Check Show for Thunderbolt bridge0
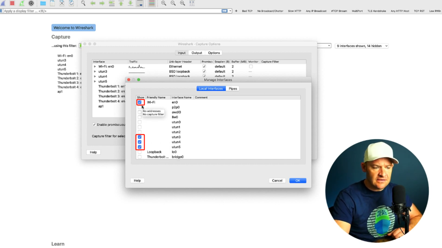The width and height of the screenshot is (442, 248). pyautogui.click(x=139, y=157)
